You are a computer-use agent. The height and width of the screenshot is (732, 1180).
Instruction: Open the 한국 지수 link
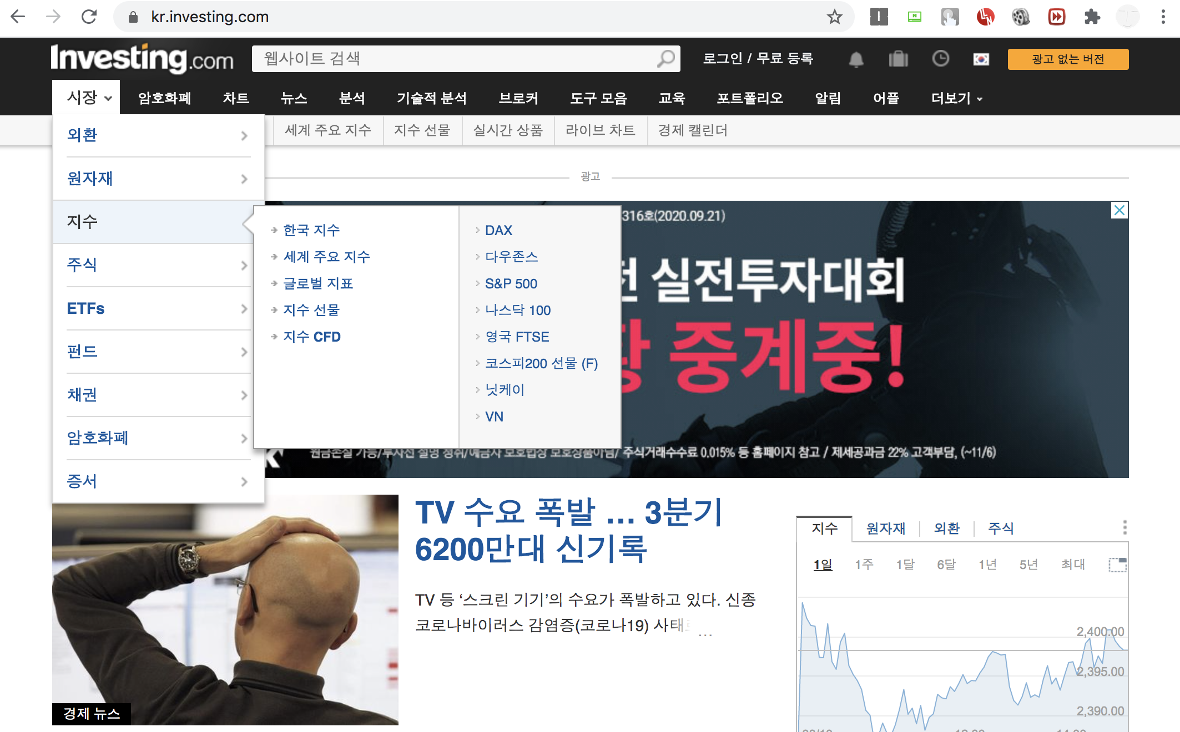[x=311, y=230]
